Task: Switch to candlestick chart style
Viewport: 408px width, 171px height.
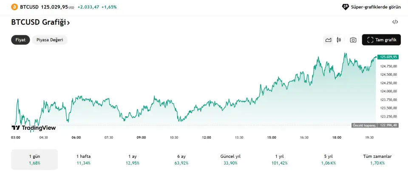Action: pyautogui.click(x=339, y=40)
